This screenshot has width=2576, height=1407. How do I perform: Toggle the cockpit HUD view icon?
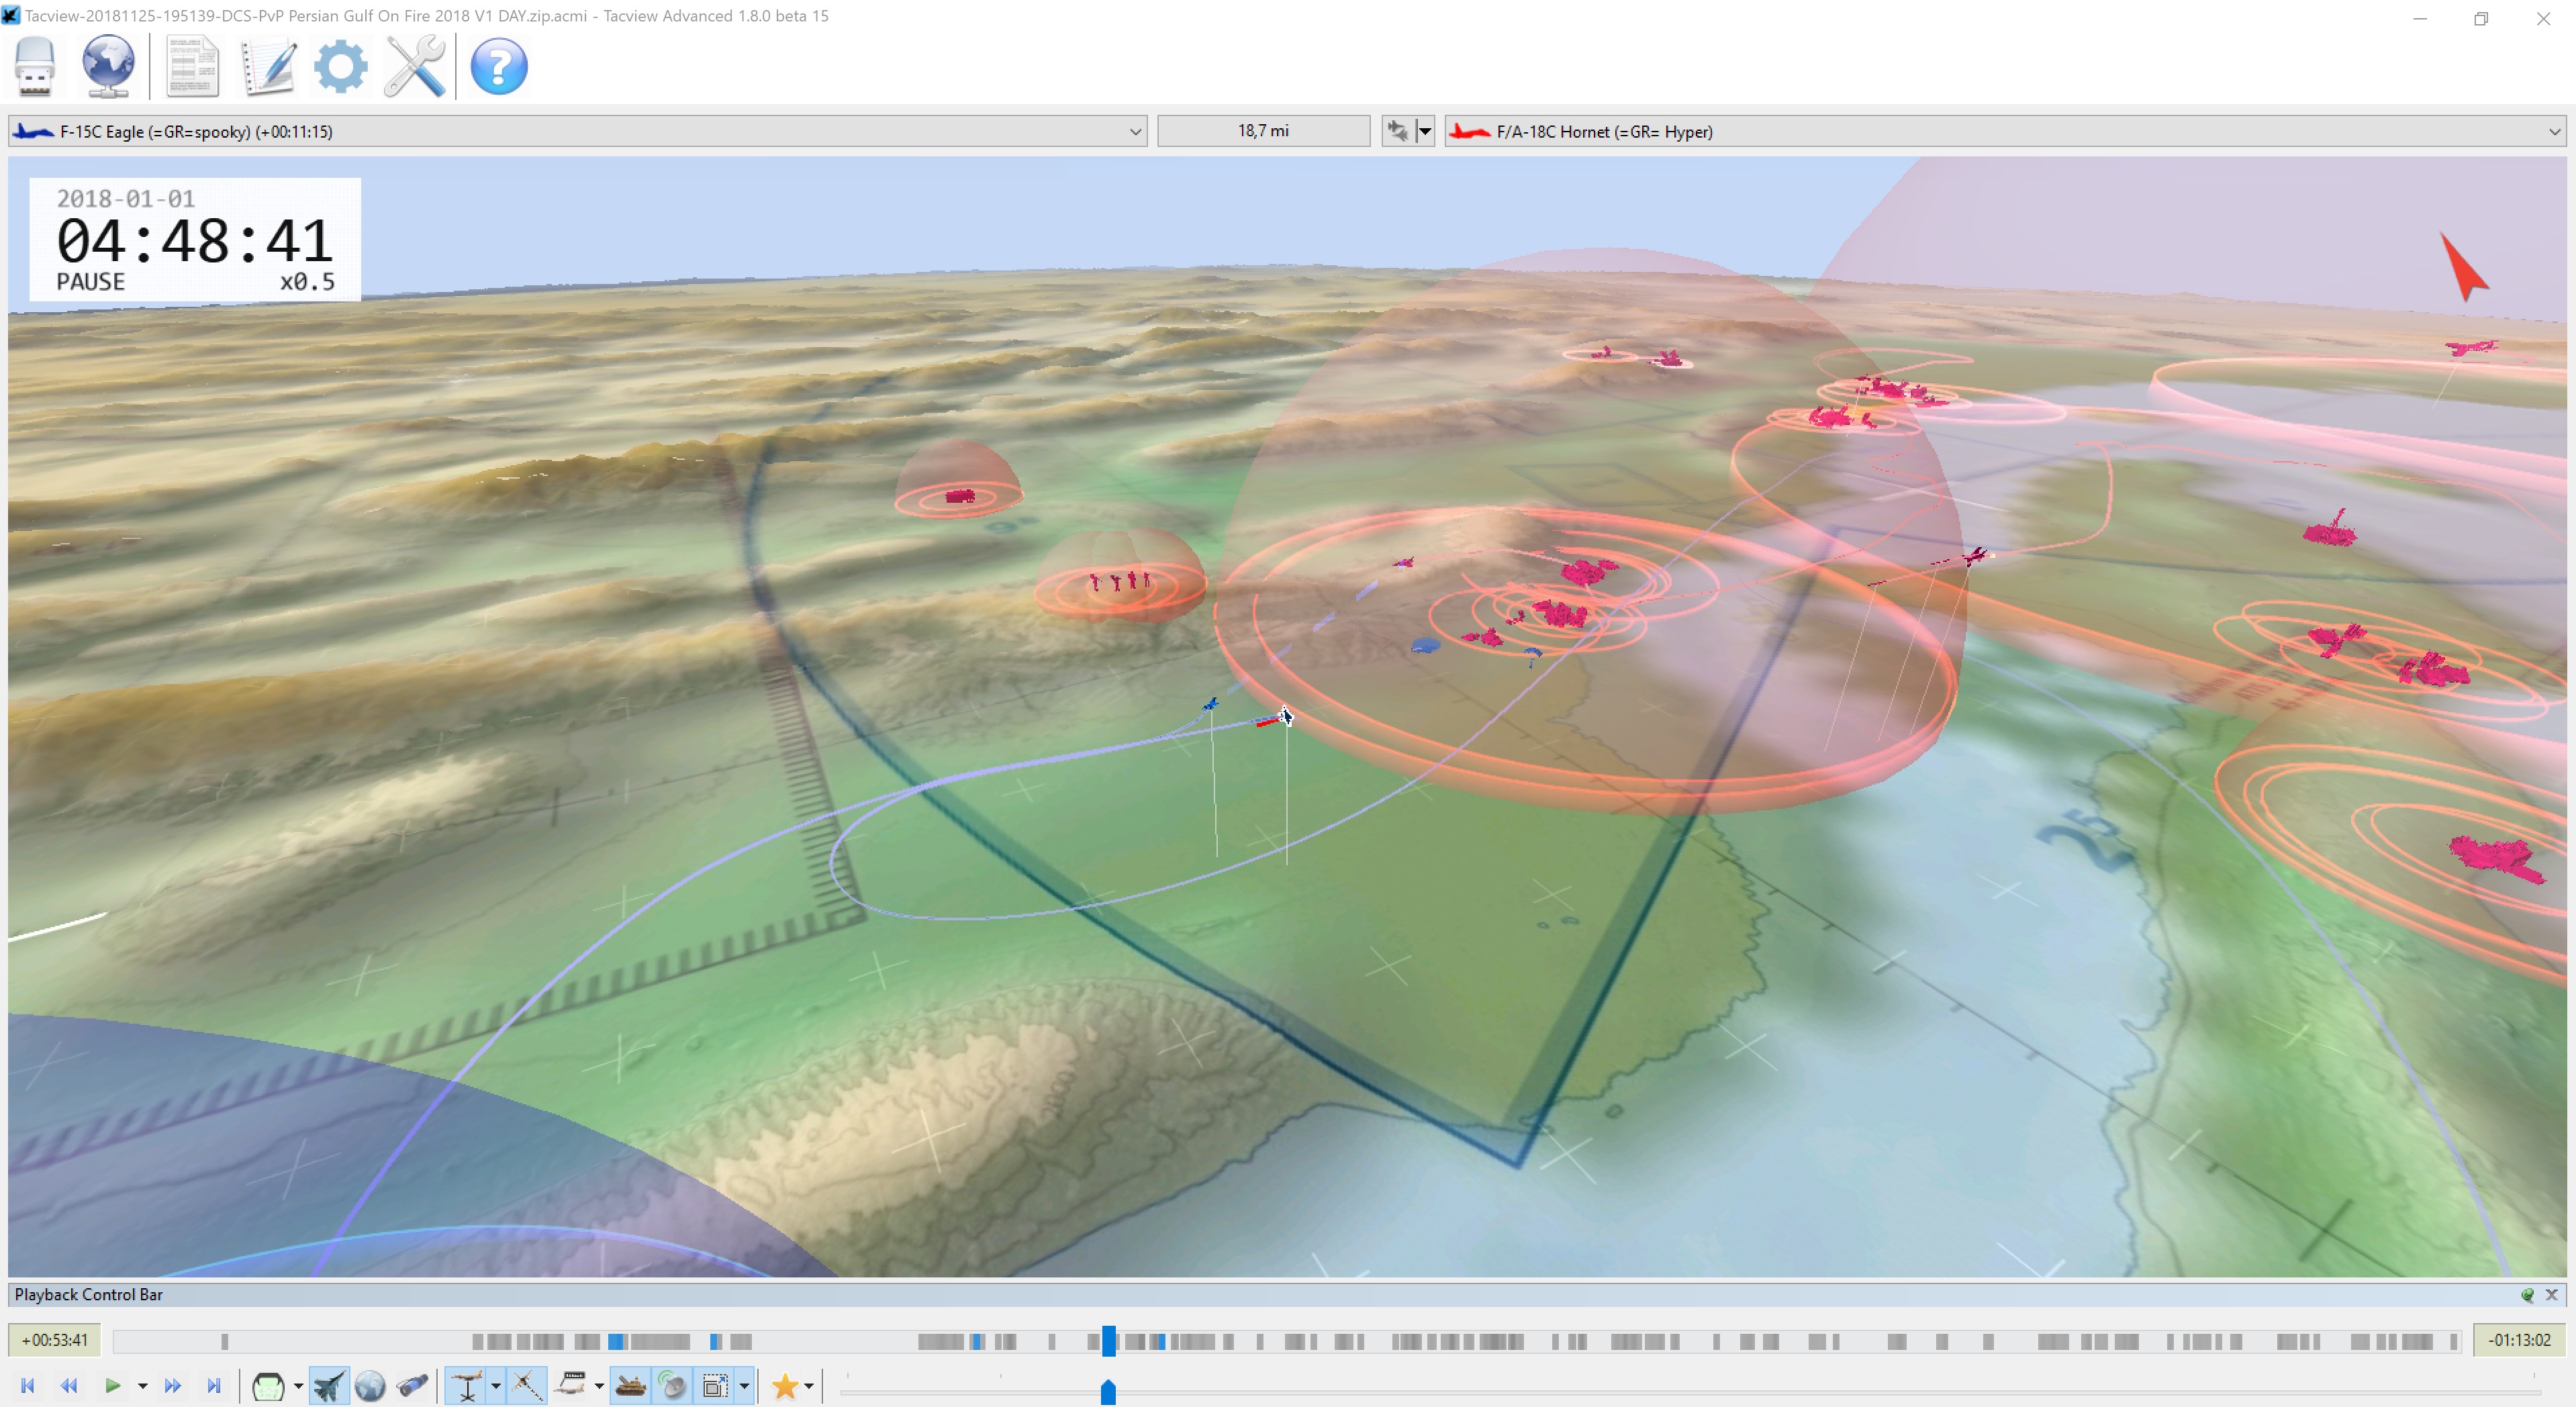pyautogui.click(x=268, y=1386)
